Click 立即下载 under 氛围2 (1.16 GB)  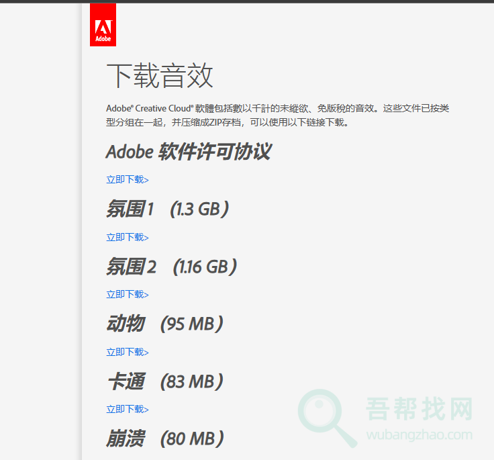tap(127, 294)
